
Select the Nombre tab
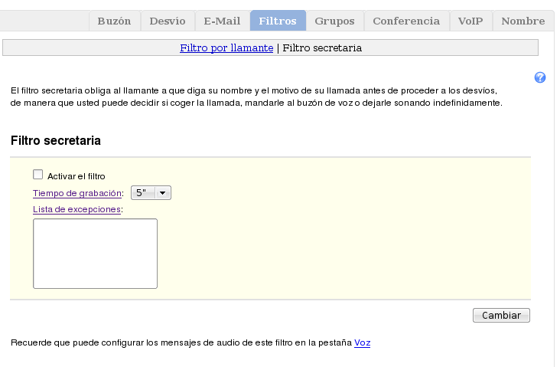point(523,21)
